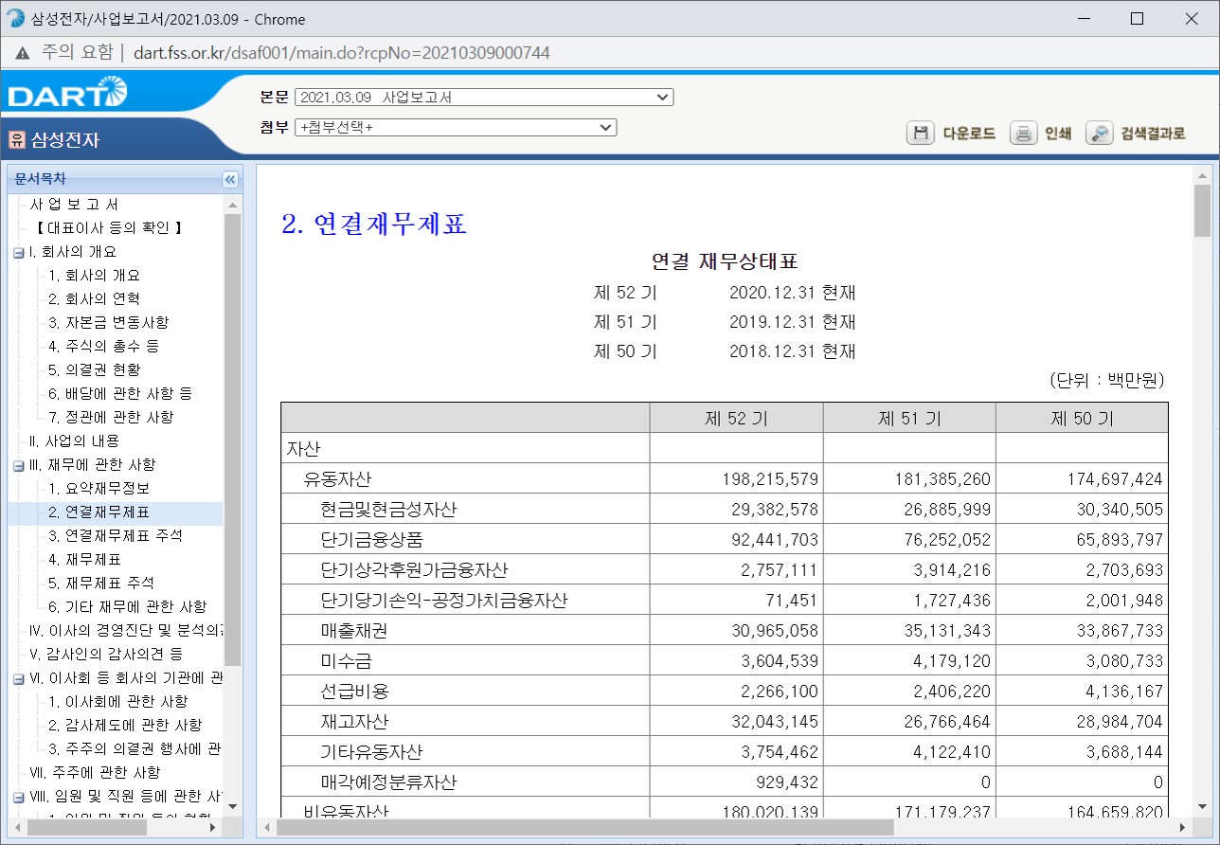Open IV. 이사의 경영진단 및 분석의견
Screen dimensions: 1220x845
coord(126,631)
